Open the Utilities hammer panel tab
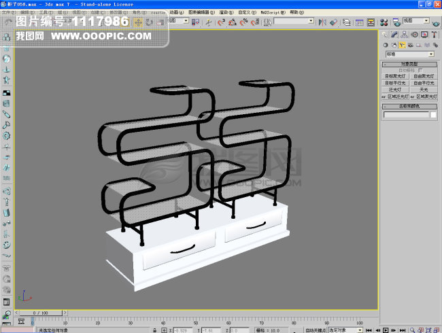The image size is (442, 333). tap(432, 35)
